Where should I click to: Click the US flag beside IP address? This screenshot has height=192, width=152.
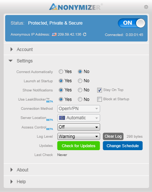click(54, 35)
